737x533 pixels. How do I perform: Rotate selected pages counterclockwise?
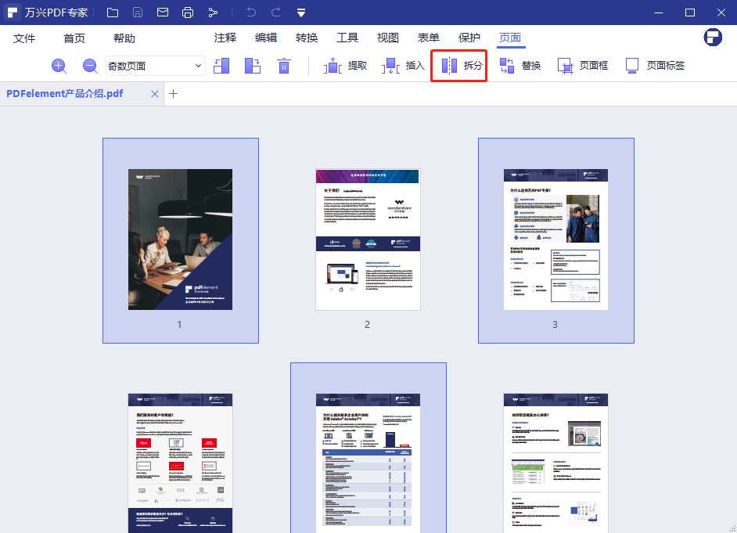[221, 67]
